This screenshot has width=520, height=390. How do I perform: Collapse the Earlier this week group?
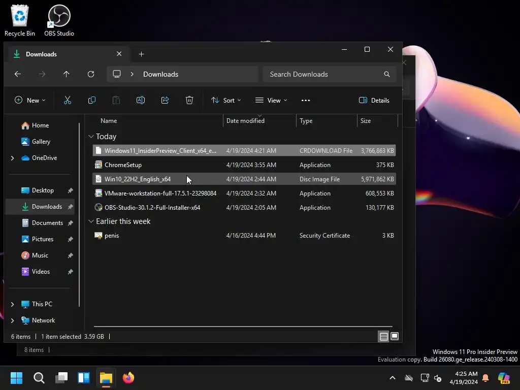pyautogui.click(x=91, y=221)
